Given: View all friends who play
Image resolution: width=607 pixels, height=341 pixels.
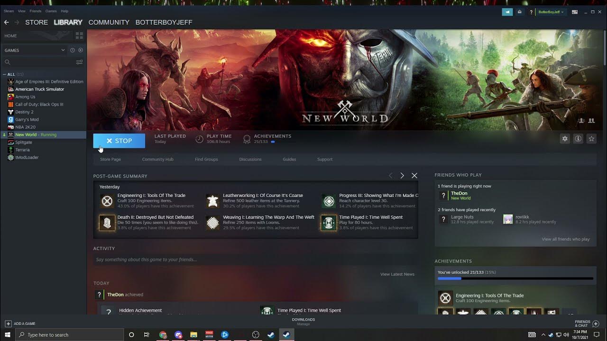Looking at the screenshot, I should click(x=566, y=239).
